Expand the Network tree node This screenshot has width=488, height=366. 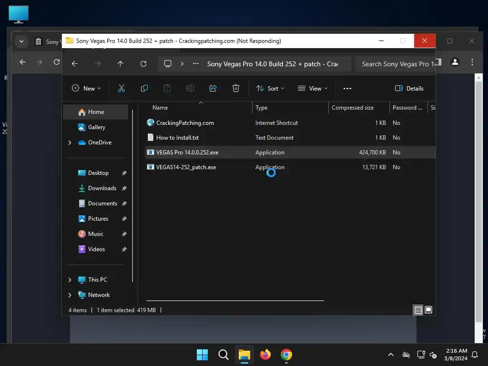[70, 295]
